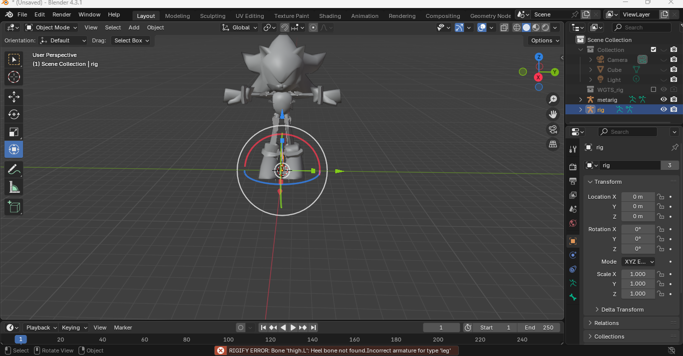Click Keying menu in timeline

click(74, 328)
